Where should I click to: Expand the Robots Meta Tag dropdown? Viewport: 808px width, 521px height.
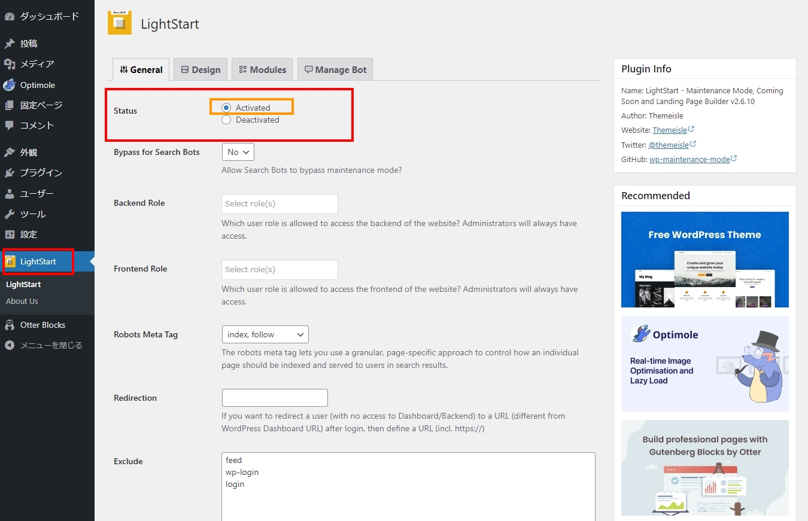point(265,334)
